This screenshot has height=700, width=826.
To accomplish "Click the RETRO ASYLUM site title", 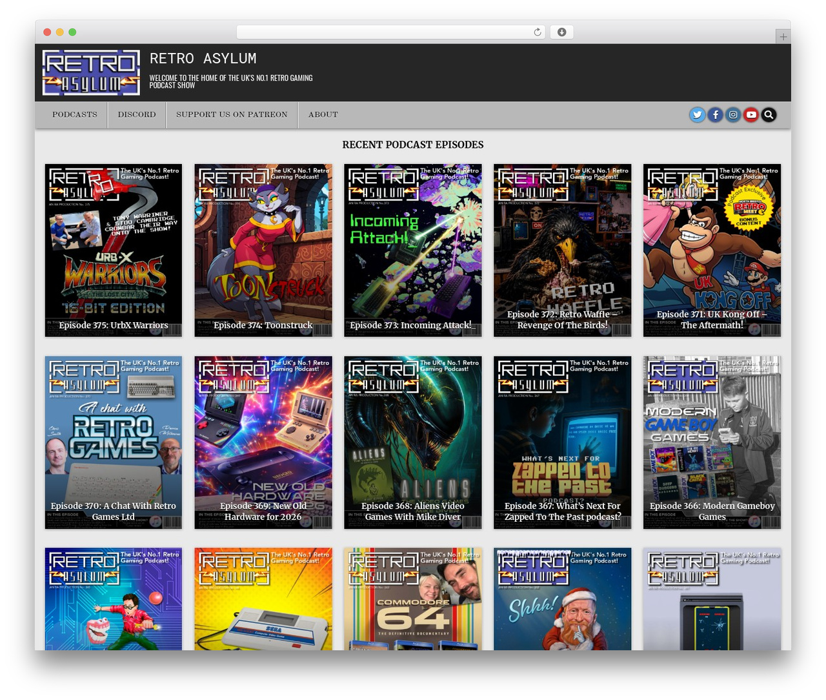I will tap(203, 58).
